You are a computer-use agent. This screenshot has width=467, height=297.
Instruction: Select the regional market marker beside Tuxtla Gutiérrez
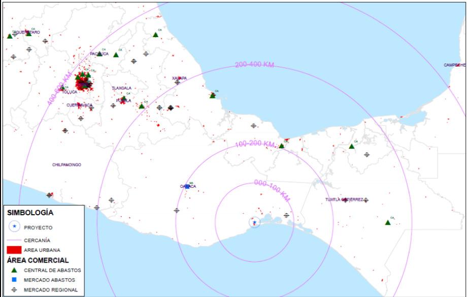pyautogui.click(x=366, y=200)
